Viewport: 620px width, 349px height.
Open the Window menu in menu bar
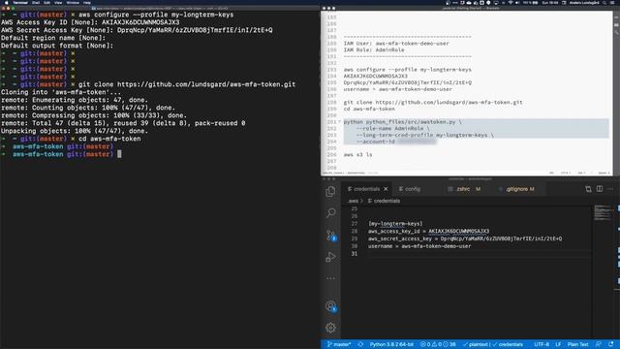tap(73, 2)
